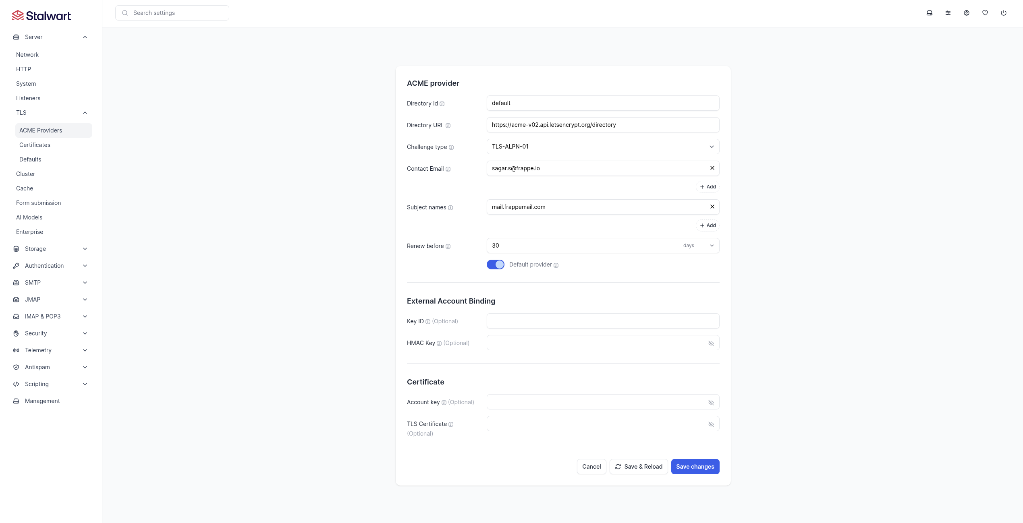1023x523 pixels.
Task: Click the heart favorites icon
Action: pyautogui.click(x=985, y=13)
